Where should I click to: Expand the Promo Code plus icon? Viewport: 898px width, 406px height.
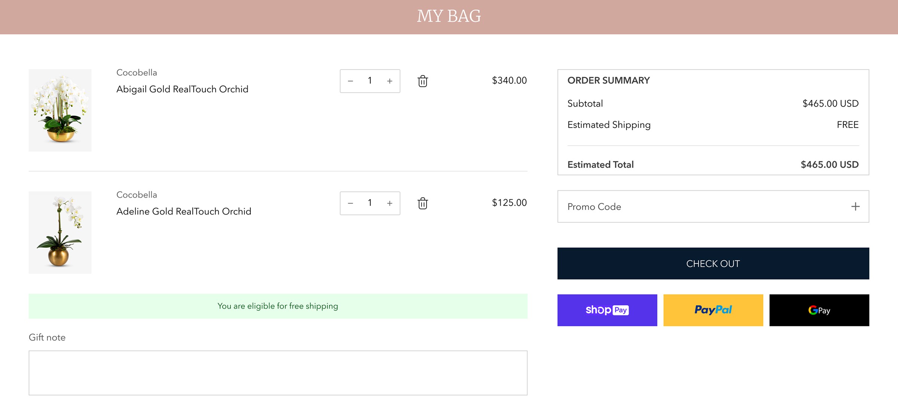[855, 207]
